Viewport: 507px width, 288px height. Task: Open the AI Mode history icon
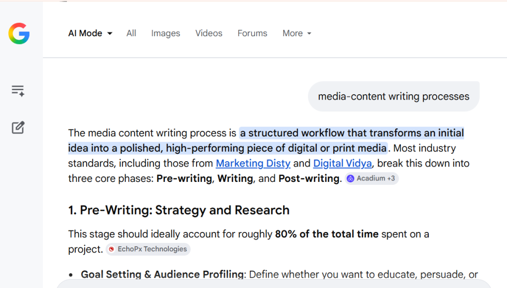tap(18, 91)
